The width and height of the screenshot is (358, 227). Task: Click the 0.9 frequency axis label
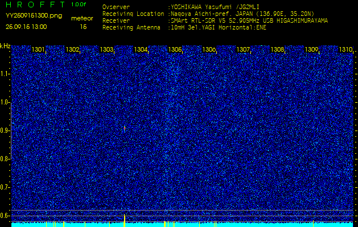click(5, 131)
